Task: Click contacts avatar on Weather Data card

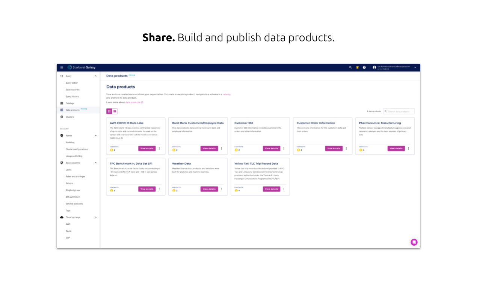Action: point(174,190)
